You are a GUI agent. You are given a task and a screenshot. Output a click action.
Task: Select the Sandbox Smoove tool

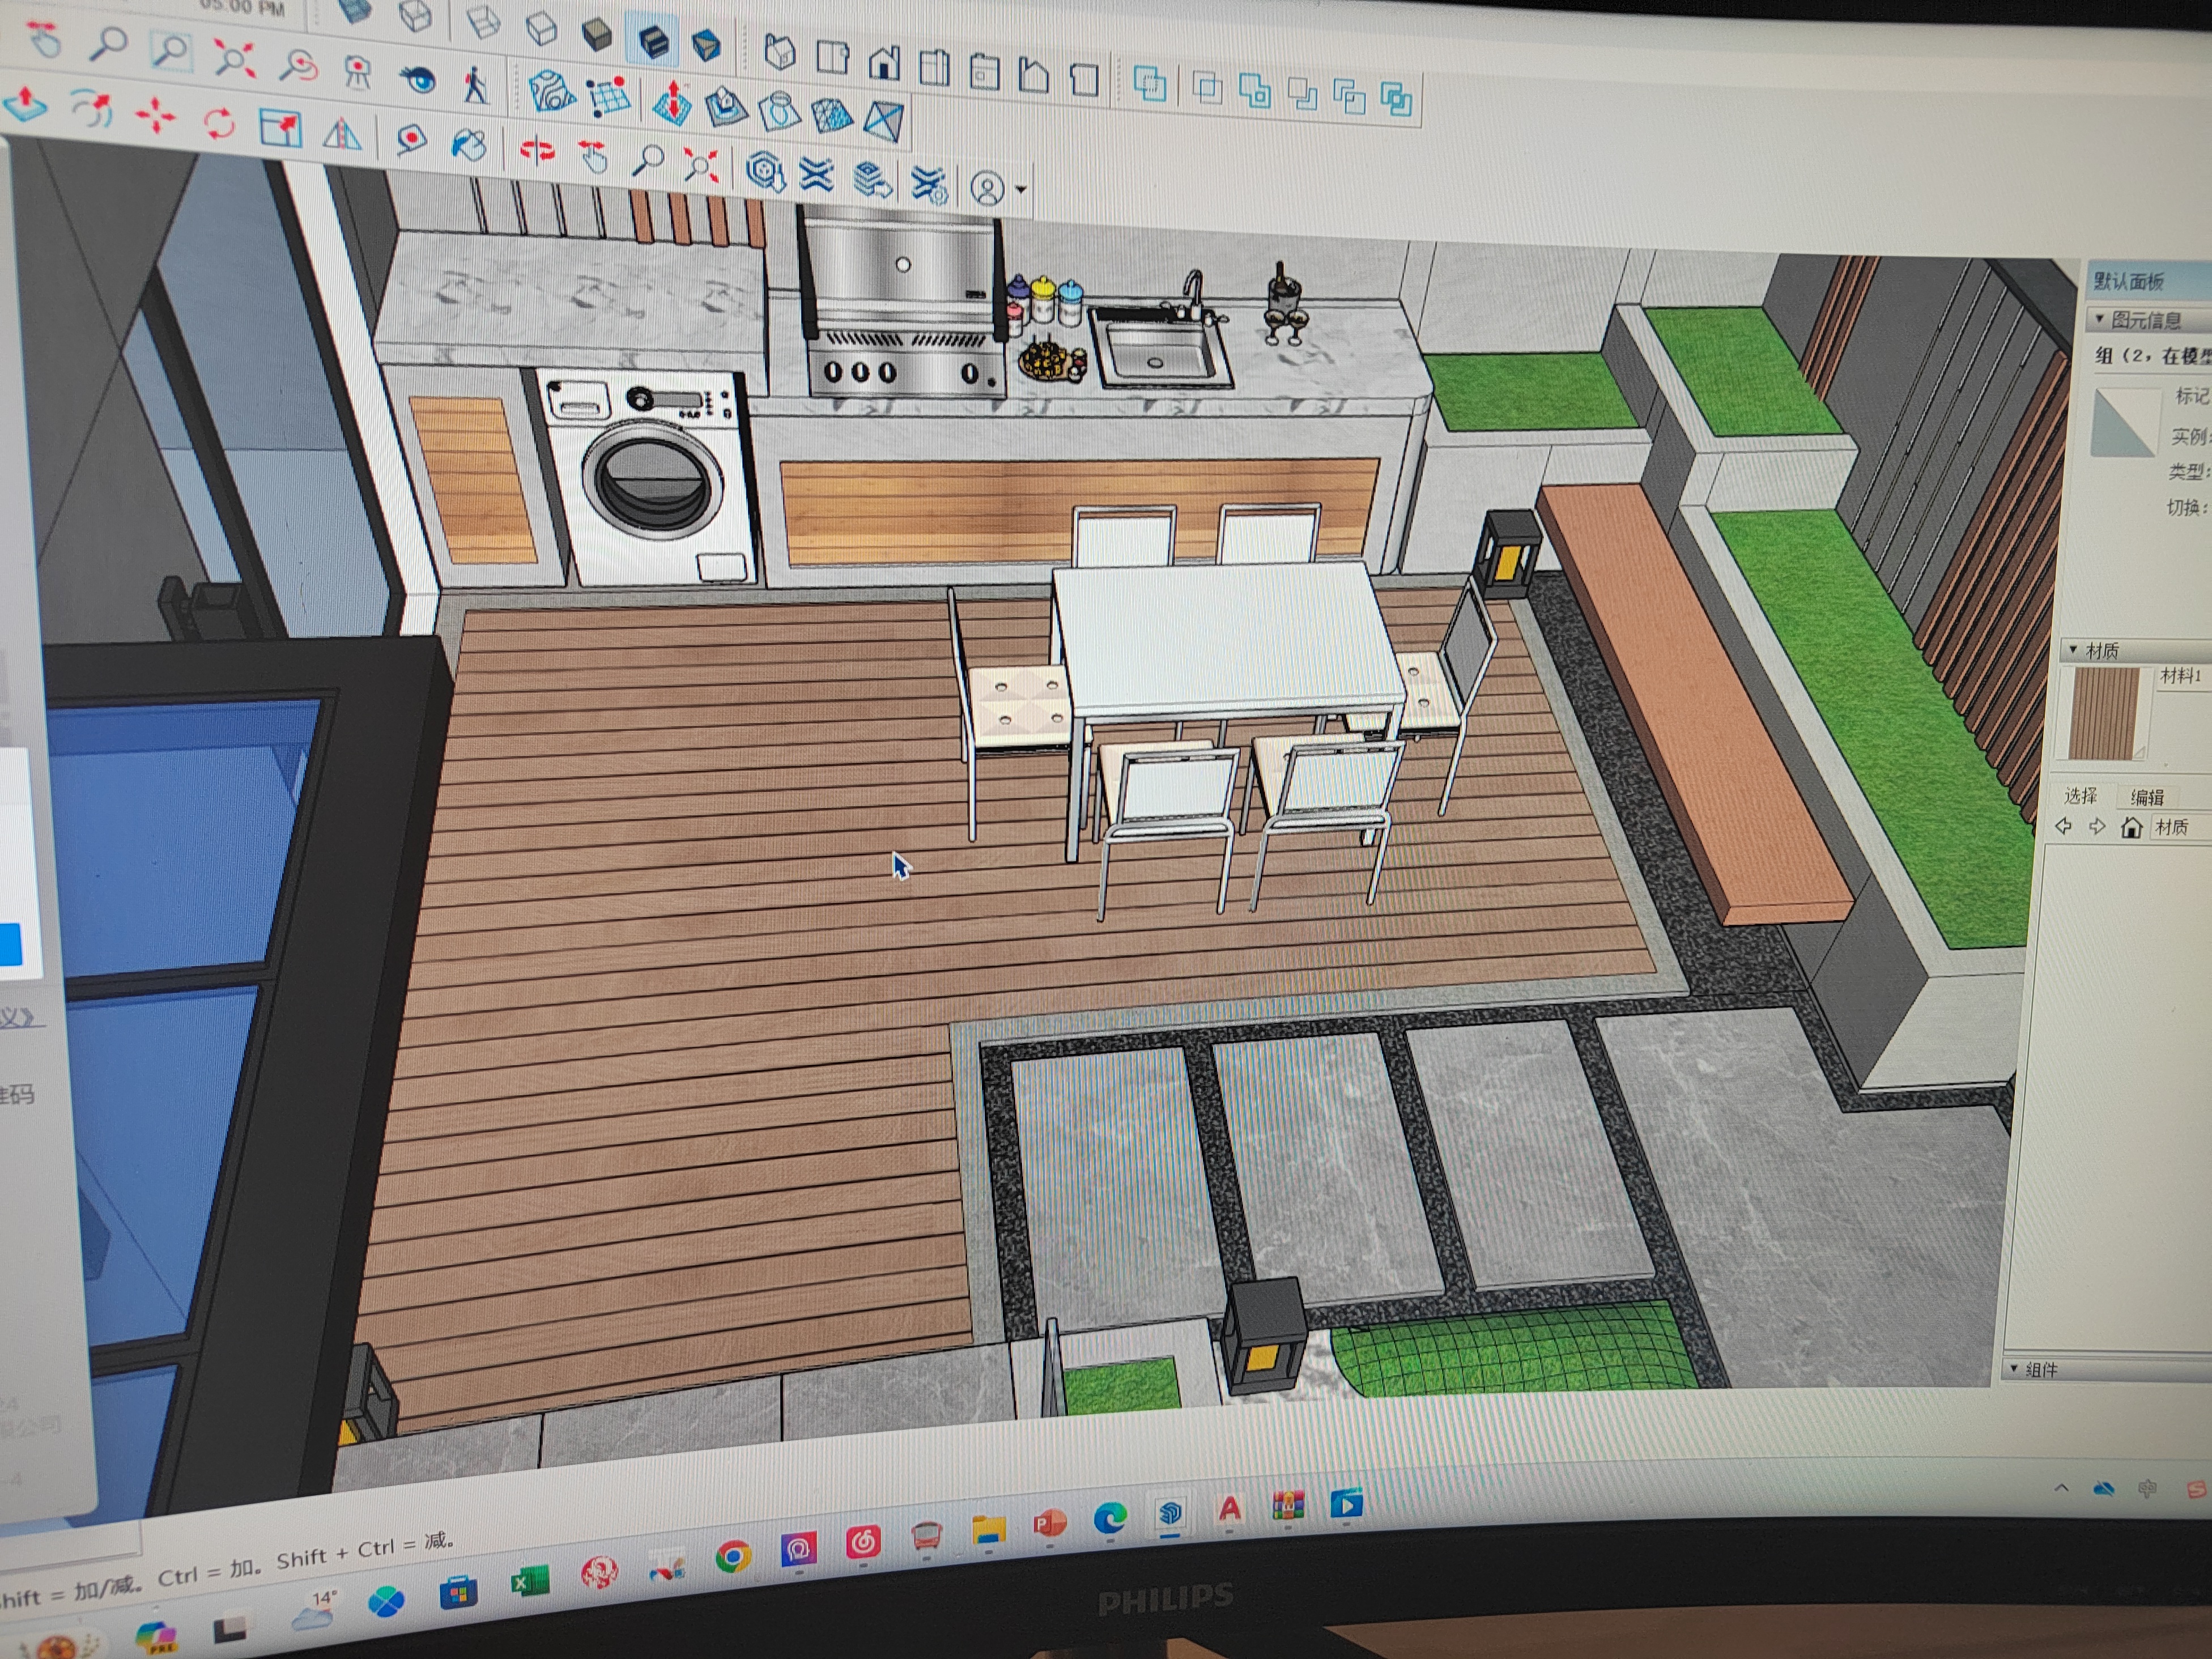(x=672, y=102)
